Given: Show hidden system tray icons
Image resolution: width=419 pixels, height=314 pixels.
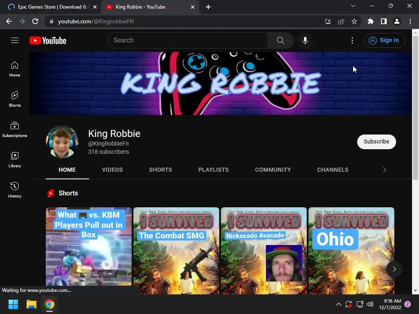Looking at the screenshot, I should 338,304.
